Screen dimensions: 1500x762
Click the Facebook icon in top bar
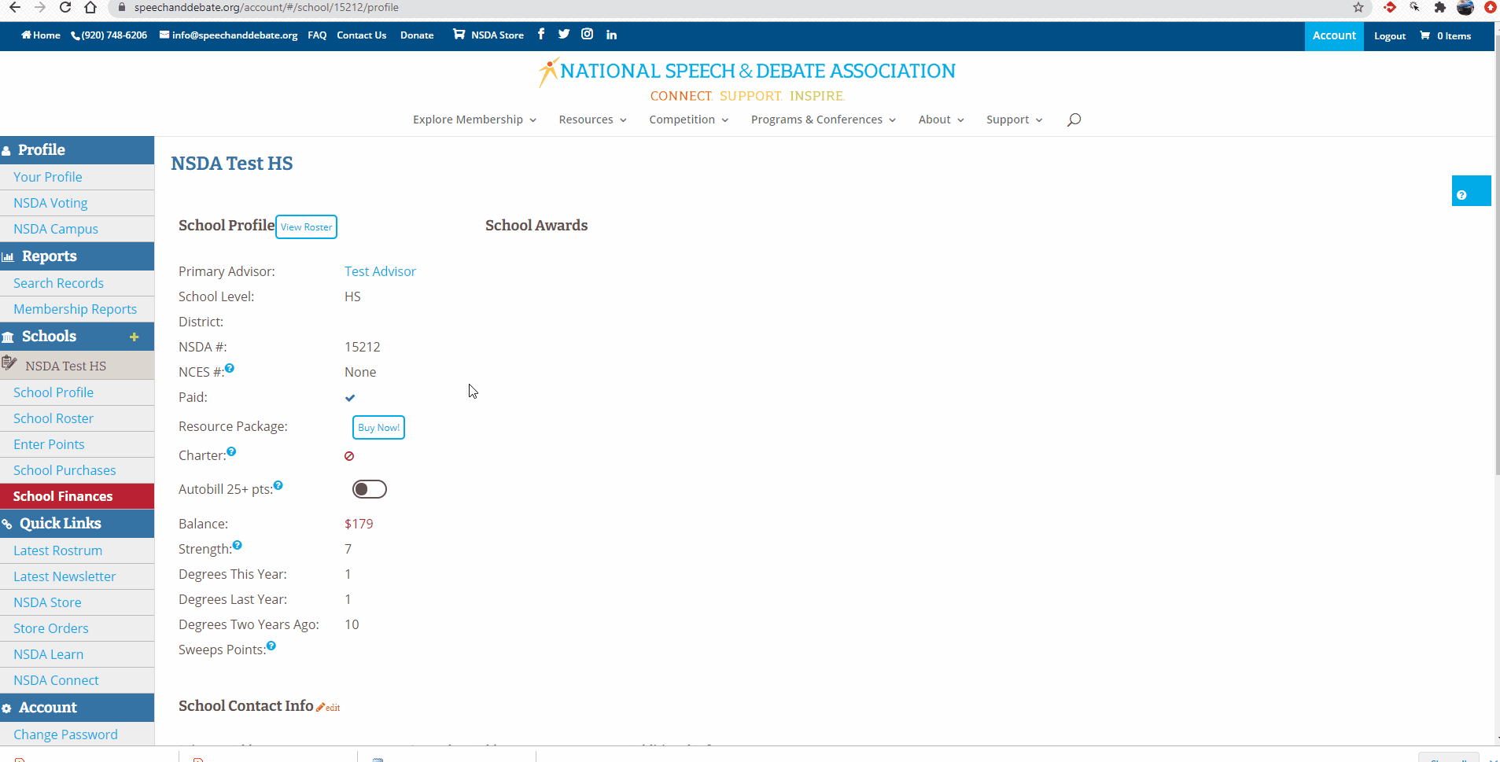tap(541, 34)
